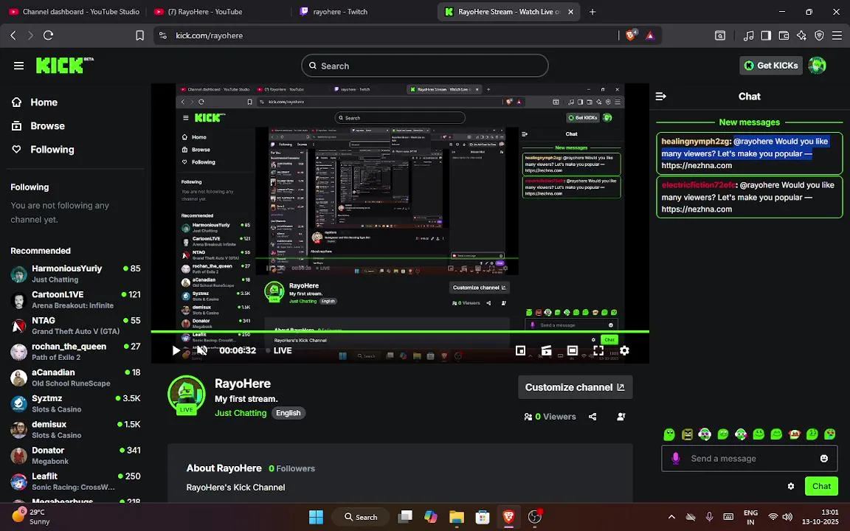This screenshot has width=850, height=531.
Task: Click RayoHere channel avatar with LIVE badge
Action: tap(187, 395)
